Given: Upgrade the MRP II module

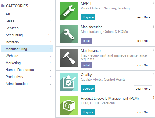Looking at the screenshot, I should point(88,17).
